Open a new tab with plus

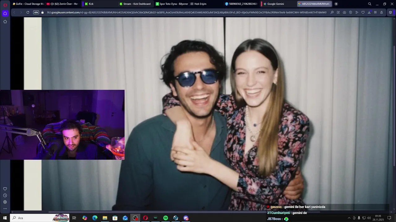tap(336, 4)
